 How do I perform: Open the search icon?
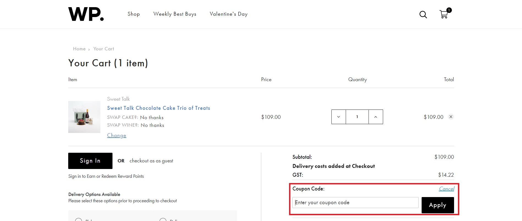423,15
